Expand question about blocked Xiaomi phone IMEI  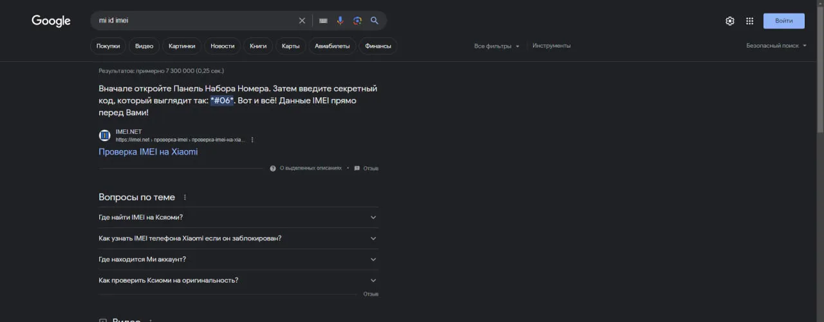point(238,238)
